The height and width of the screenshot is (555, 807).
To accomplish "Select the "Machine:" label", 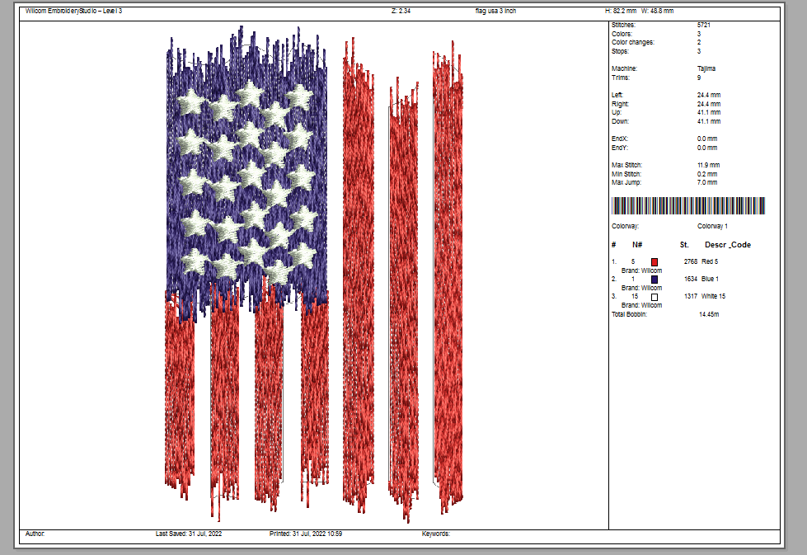I will coord(624,68).
